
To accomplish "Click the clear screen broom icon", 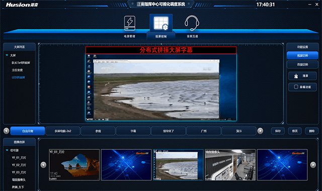I will click(296, 76).
